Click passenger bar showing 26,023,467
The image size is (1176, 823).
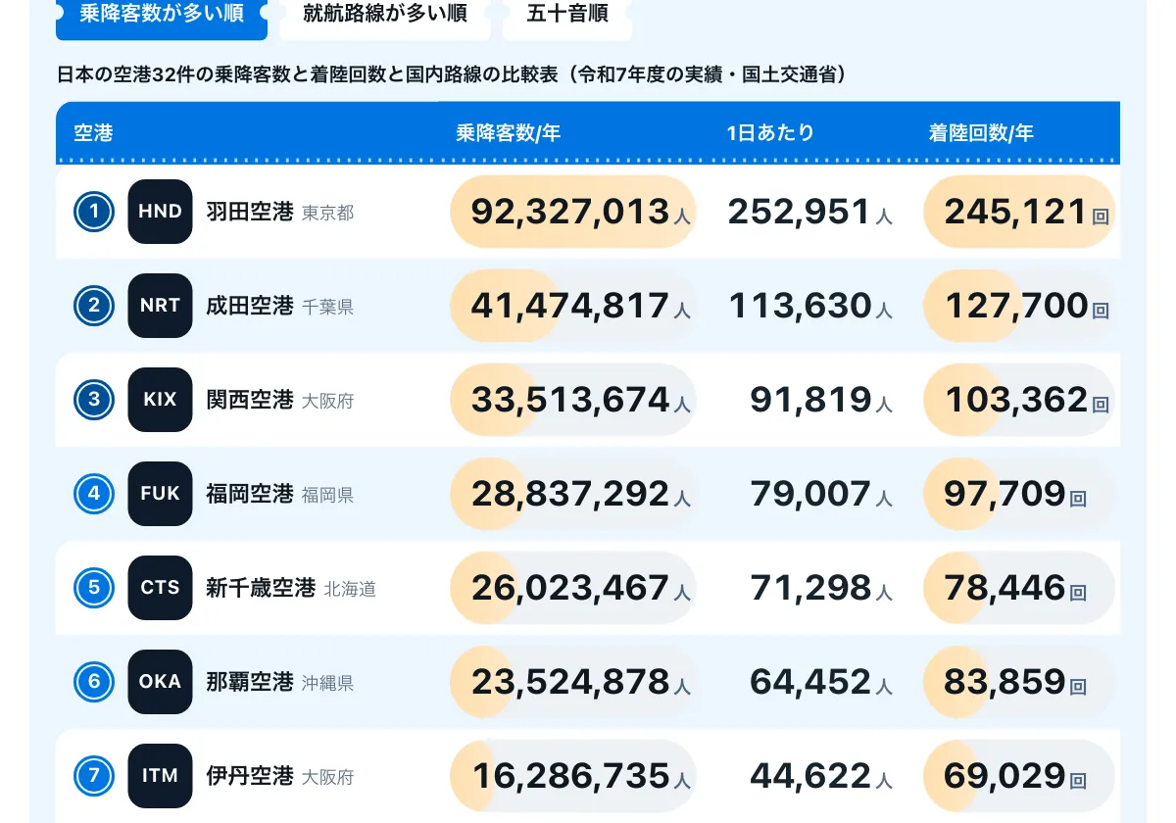tap(572, 588)
